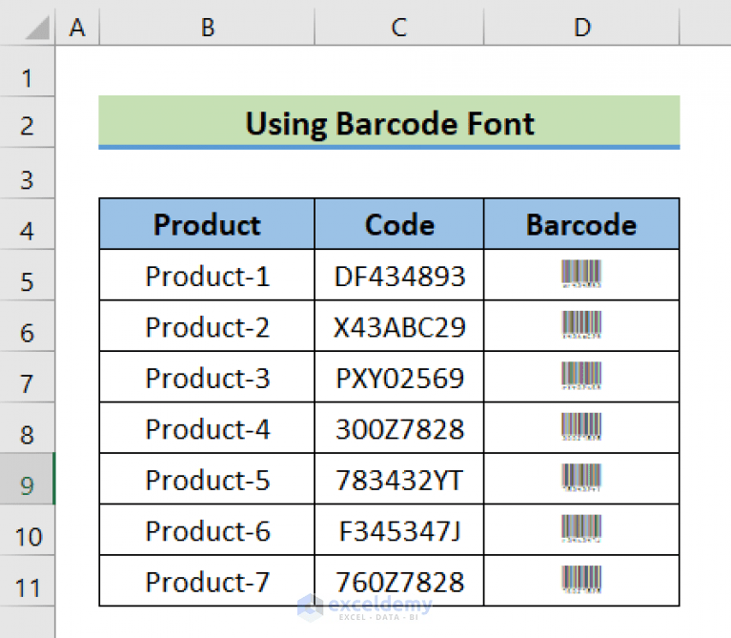
Task: Select row 11 header
Action: 27,581
